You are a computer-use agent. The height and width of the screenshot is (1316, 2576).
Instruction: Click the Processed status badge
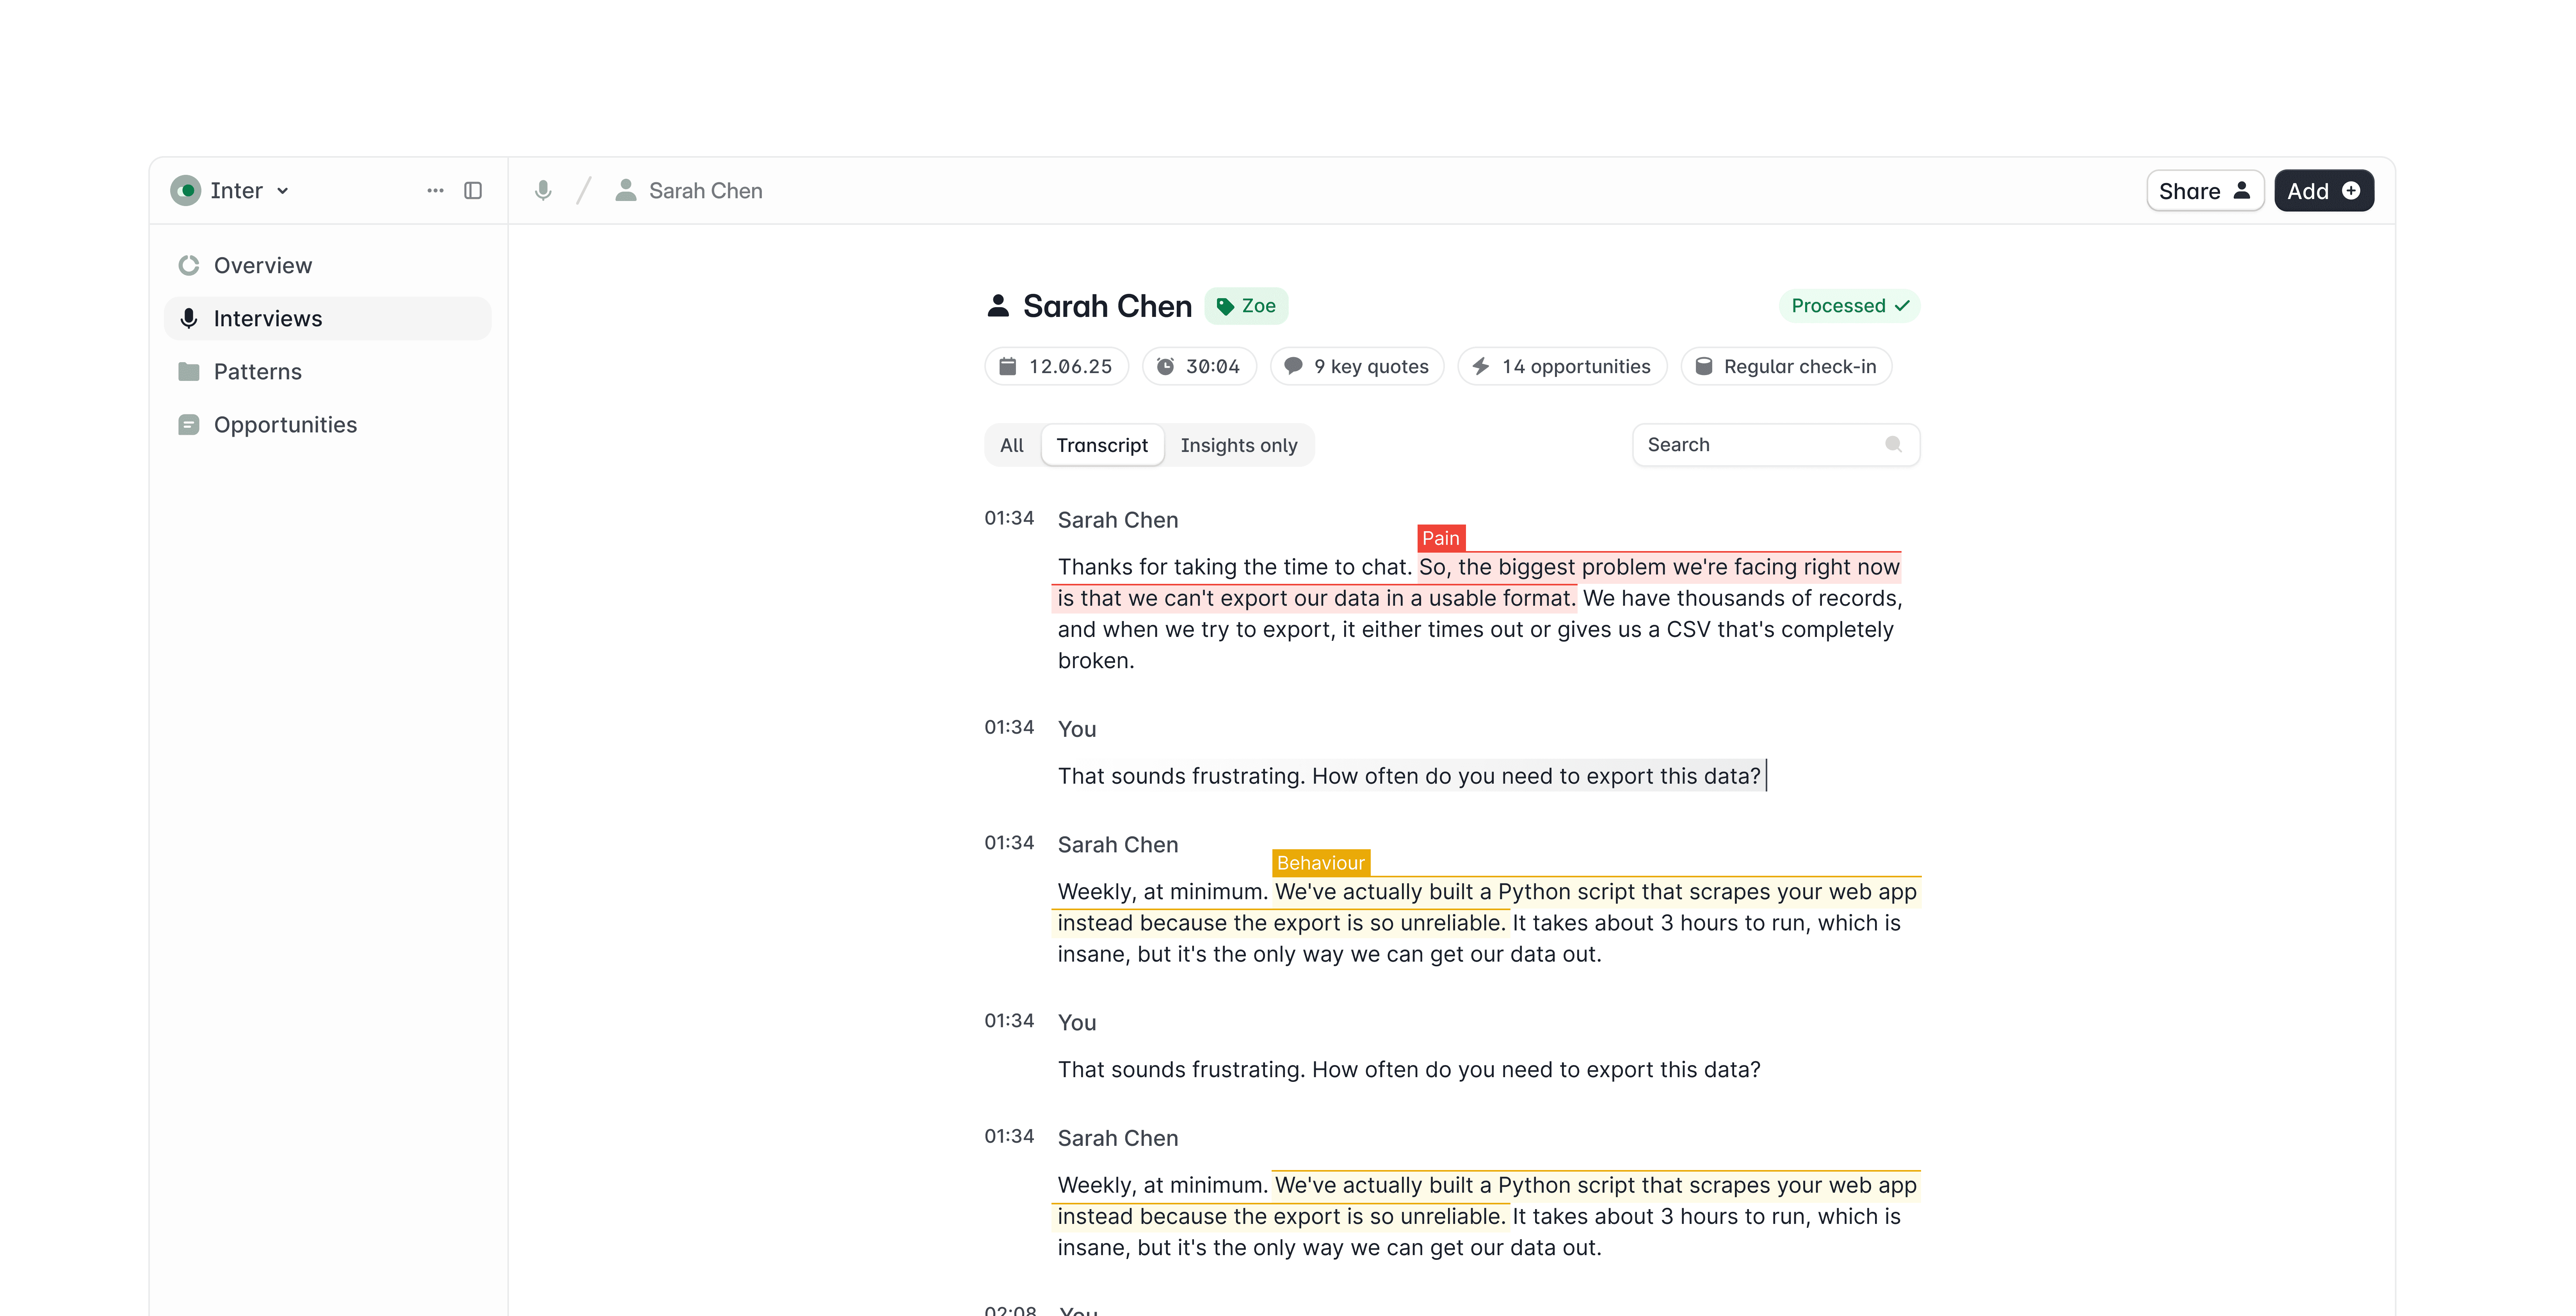(1849, 306)
